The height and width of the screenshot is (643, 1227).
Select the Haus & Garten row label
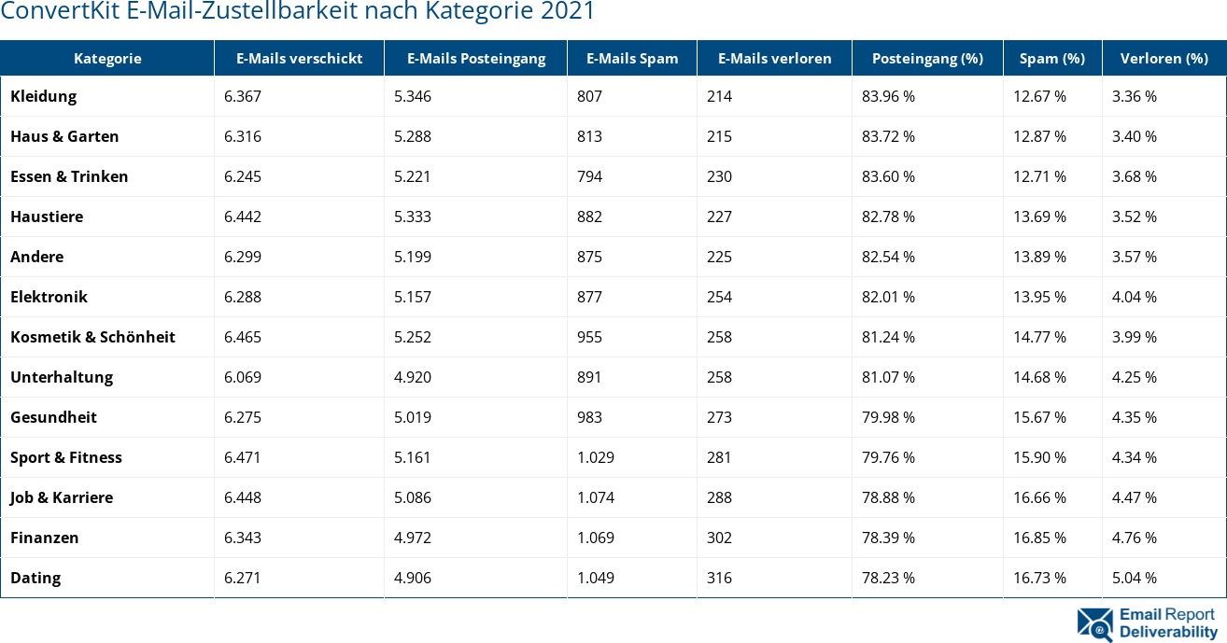(x=64, y=136)
